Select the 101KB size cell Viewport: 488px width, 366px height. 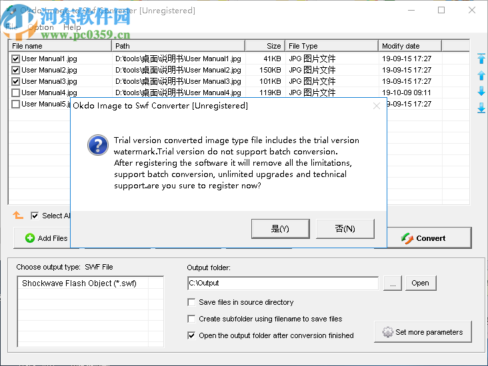265,81
